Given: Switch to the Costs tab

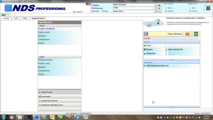Looking at the screenshot, I should pyautogui.click(x=16, y=19).
